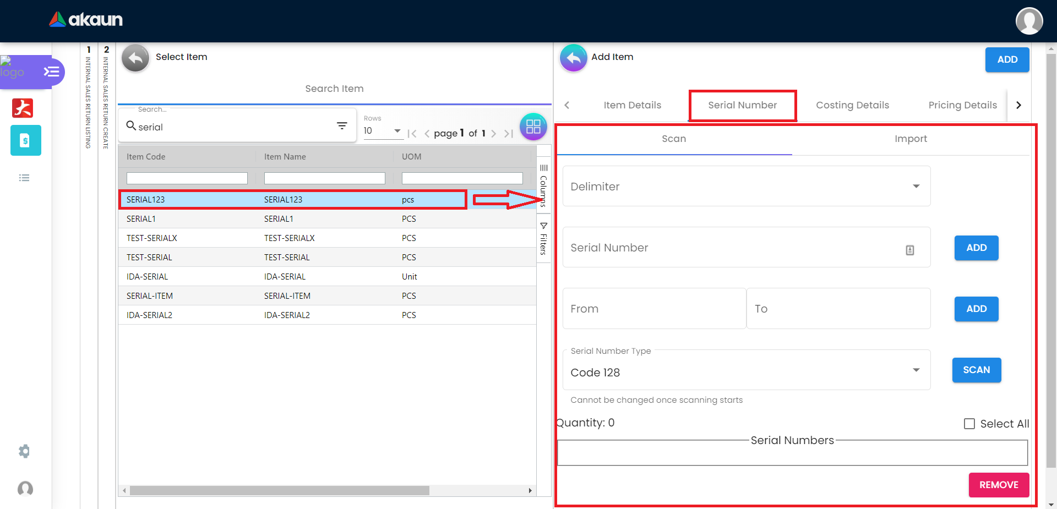Tick the Select All checkbox
This screenshot has height=509, width=1057.
tap(969, 424)
